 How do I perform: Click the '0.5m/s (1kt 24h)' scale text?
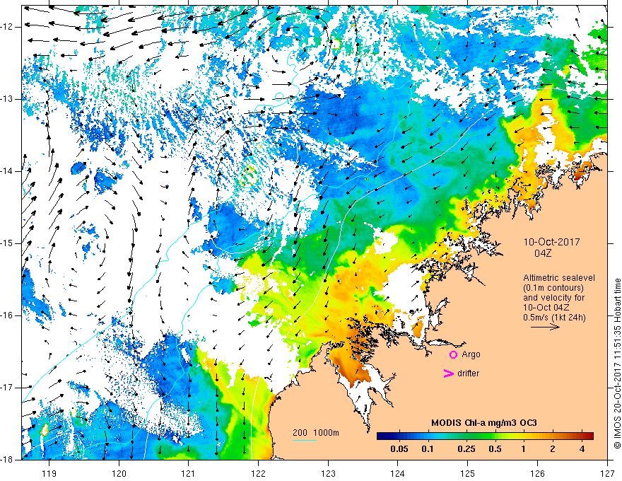pos(554,318)
